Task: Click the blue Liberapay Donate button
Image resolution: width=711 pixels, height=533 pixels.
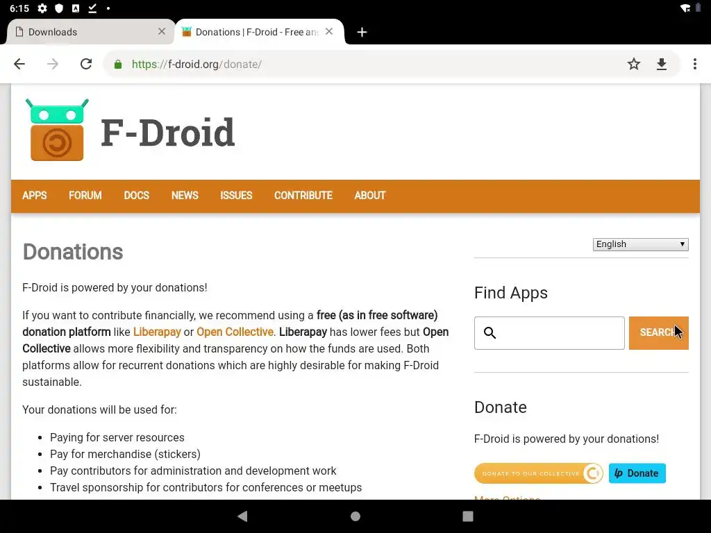Action: (x=637, y=473)
